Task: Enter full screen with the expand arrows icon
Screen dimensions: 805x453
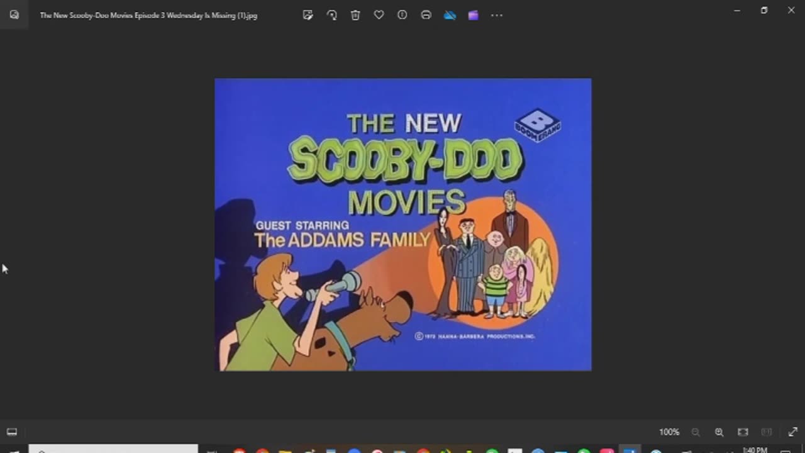Action: point(792,432)
